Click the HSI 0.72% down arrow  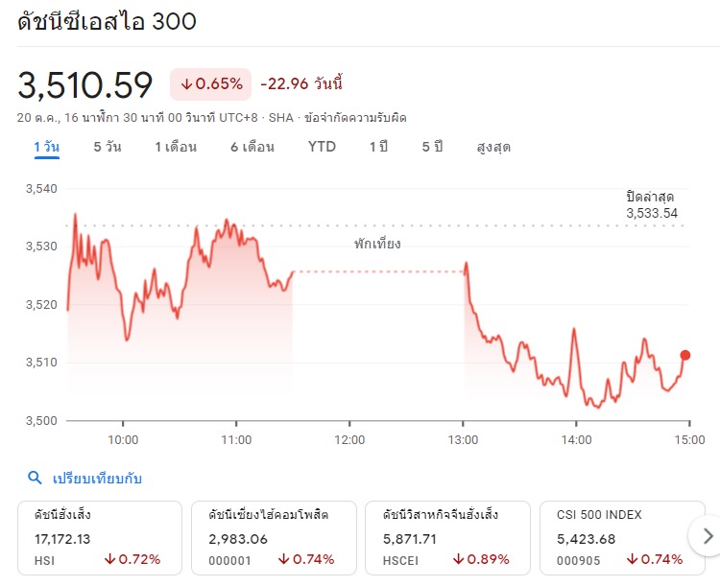(109, 559)
